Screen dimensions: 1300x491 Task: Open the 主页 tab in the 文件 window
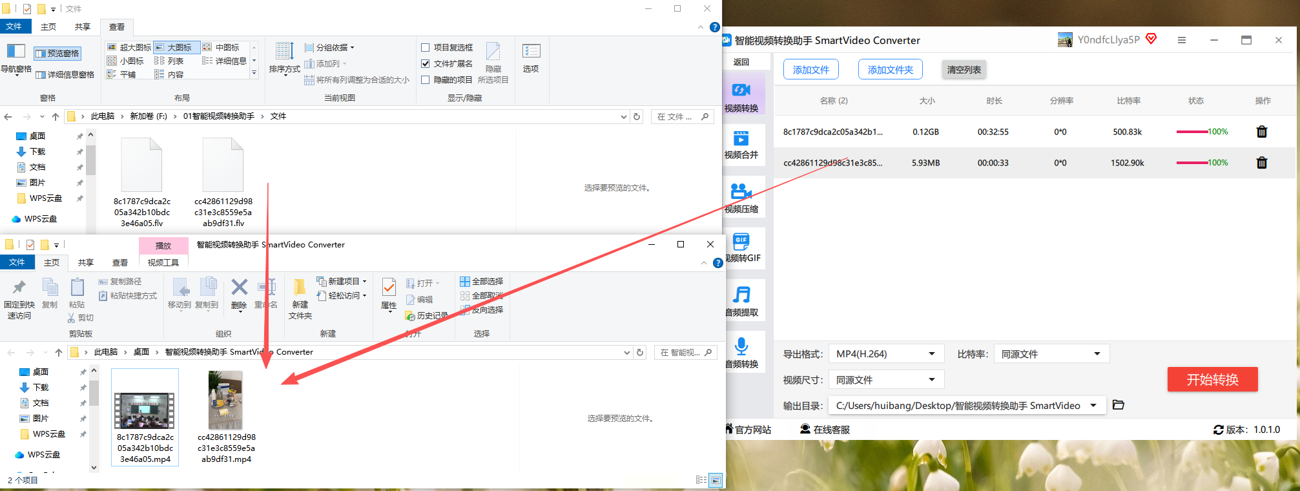[48, 27]
